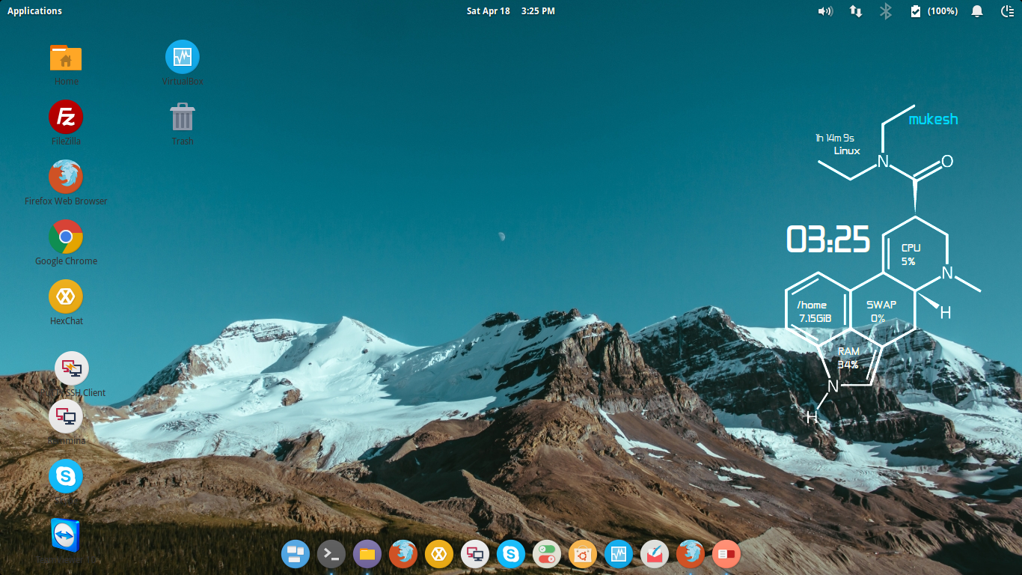
Task: Click the 'SWAP 0%' reading on widget
Action: coord(881,311)
